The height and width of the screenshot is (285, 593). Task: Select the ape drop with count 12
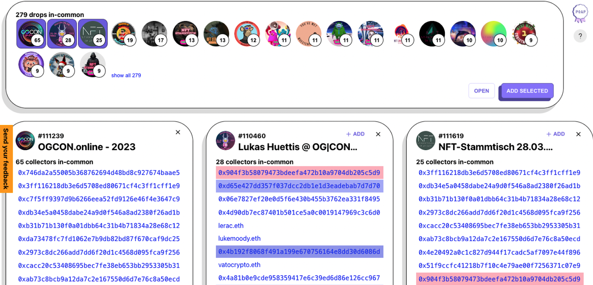coord(247,34)
